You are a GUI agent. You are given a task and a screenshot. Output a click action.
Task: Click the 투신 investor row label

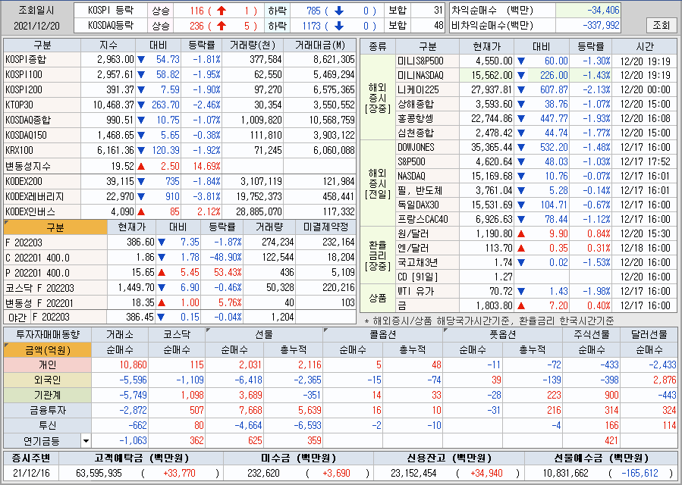(47, 425)
